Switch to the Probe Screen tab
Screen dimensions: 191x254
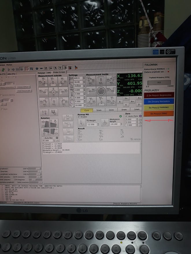point(59,72)
